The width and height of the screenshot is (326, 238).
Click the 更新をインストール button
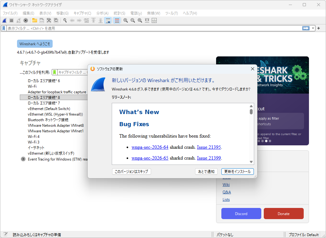[x=237, y=171]
